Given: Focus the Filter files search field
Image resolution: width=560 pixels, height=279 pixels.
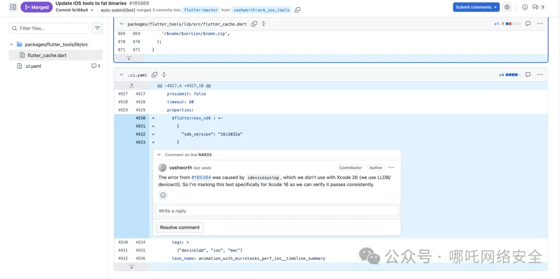Looking at the screenshot, I should tap(49, 28).
